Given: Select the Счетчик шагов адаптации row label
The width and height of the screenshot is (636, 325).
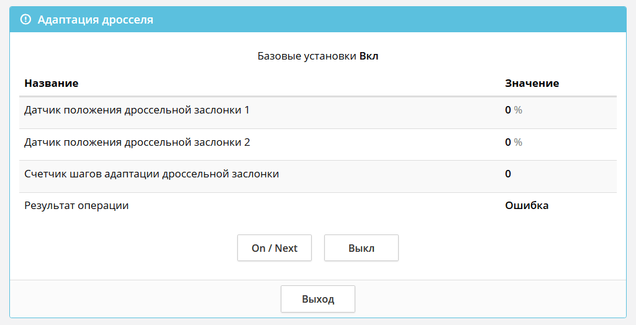Looking at the screenshot, I should [152, 174].
